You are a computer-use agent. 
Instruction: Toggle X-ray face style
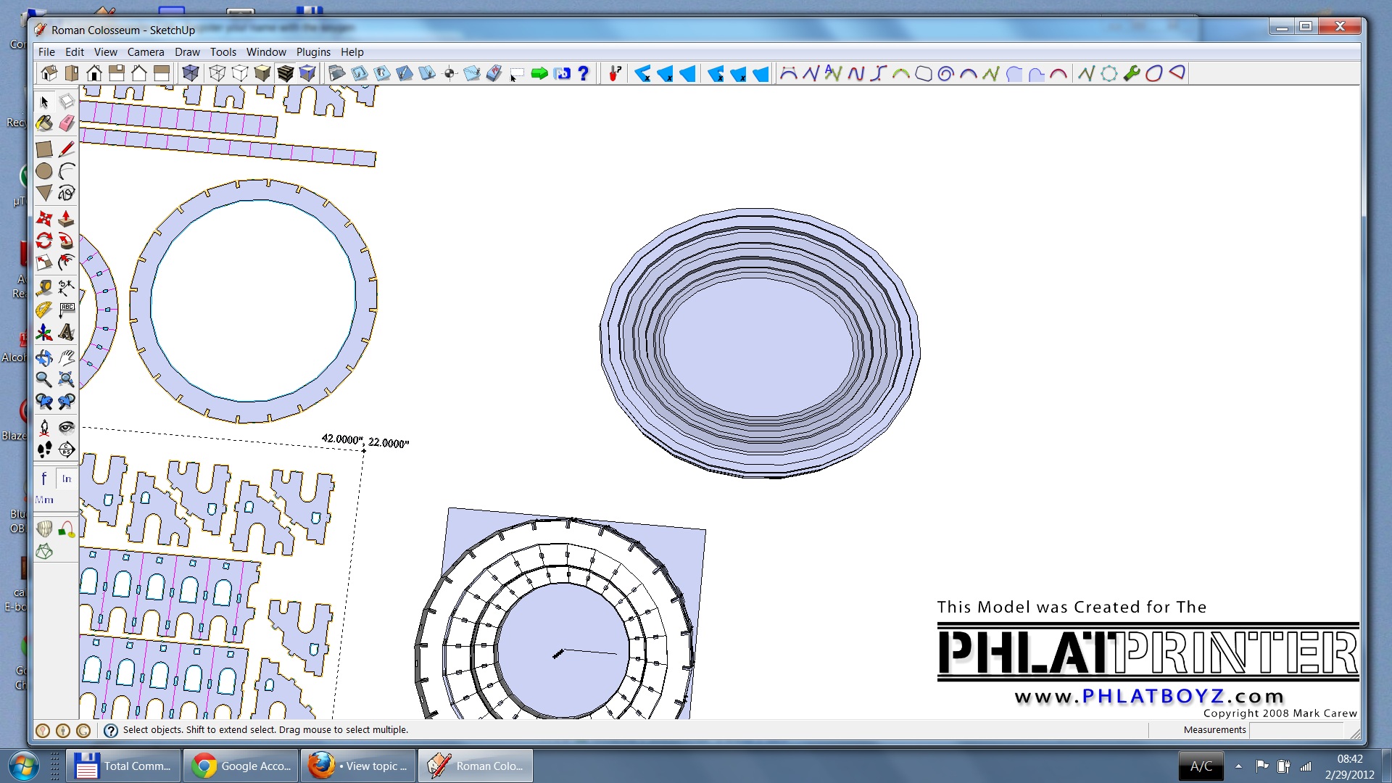(191, 73)
